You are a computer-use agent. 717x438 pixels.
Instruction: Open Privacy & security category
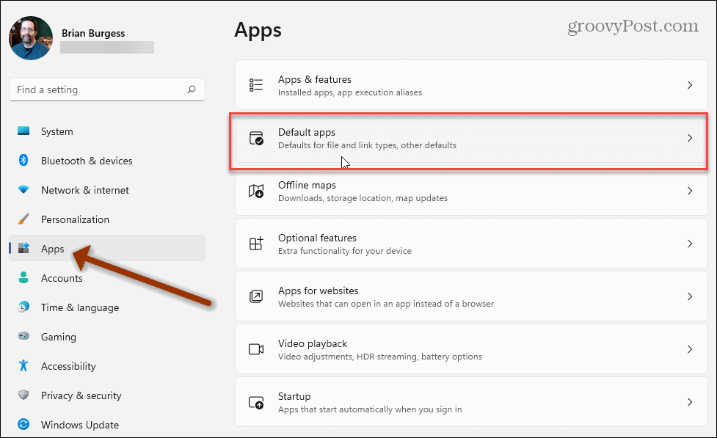coord(107,395)
